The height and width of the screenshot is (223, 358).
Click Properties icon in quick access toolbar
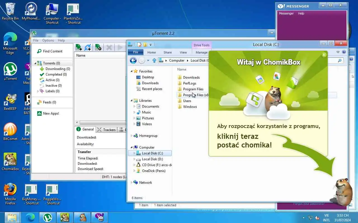tap(139, 45)
